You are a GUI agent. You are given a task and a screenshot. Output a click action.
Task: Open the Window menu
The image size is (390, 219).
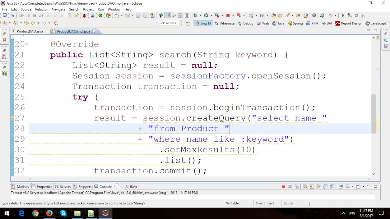click(114, 9)
